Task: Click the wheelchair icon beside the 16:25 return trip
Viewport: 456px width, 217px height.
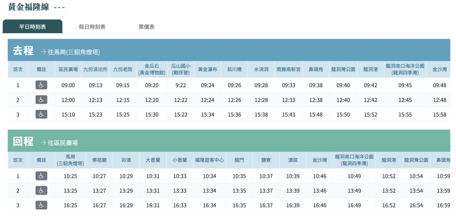Action: click(x=41, y=205)
